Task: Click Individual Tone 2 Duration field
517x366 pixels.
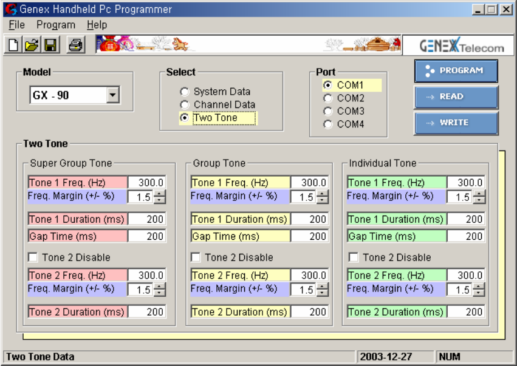Action: (x=466, y=311)
